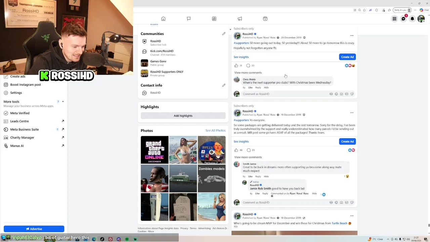
Task: Open the Insights chart icon in top navigation
Action: pyautogui.click(x=214, y=19)
